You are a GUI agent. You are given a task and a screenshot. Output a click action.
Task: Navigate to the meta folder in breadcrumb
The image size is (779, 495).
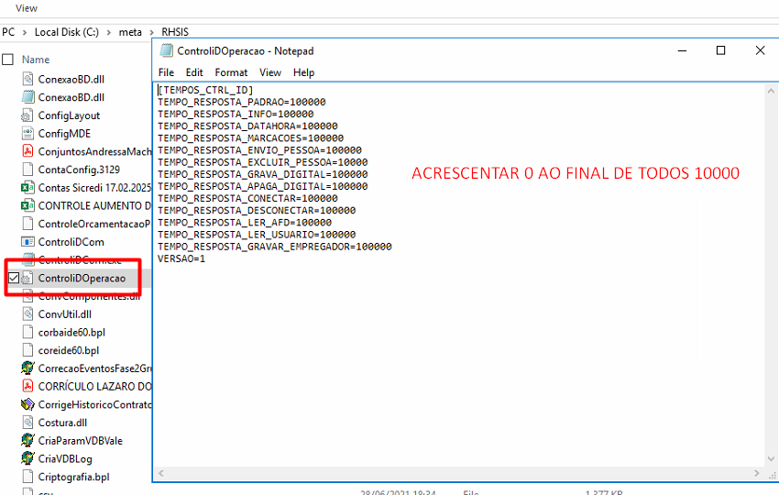click(130, 32)
